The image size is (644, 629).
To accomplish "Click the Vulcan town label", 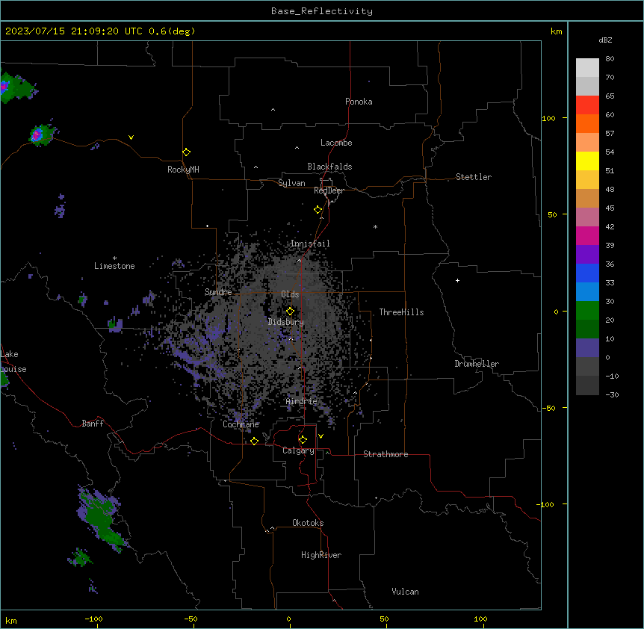I will pos(405,592).
